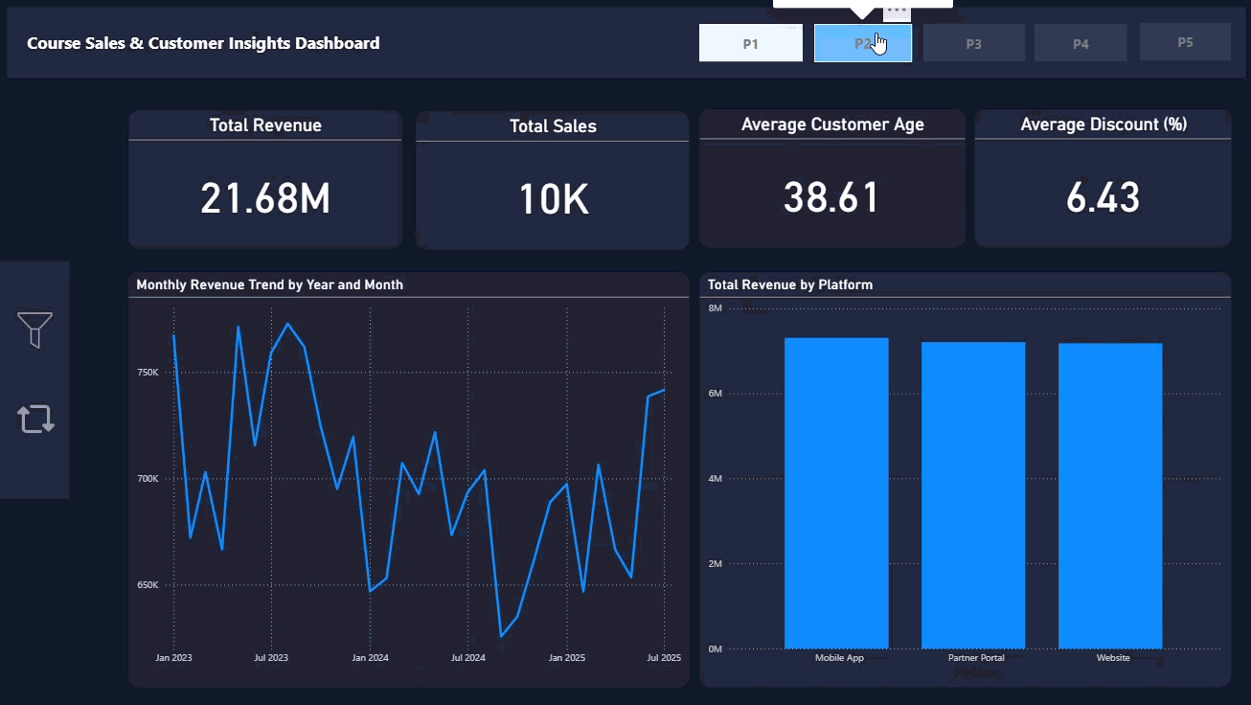This screenshot has width=1251, height=705.
Task: Highlight the Website revenue bar
Action: [x=1110, y=496]
